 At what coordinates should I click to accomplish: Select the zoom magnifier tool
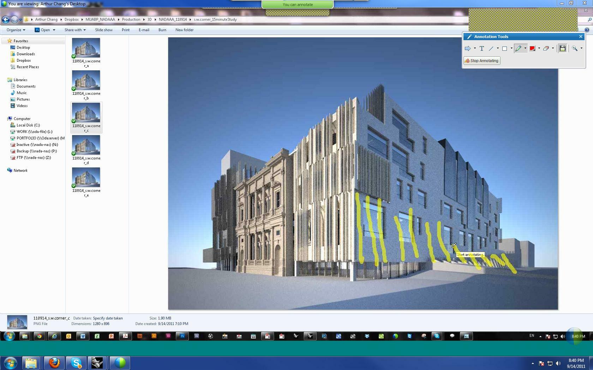pos(575,49)
